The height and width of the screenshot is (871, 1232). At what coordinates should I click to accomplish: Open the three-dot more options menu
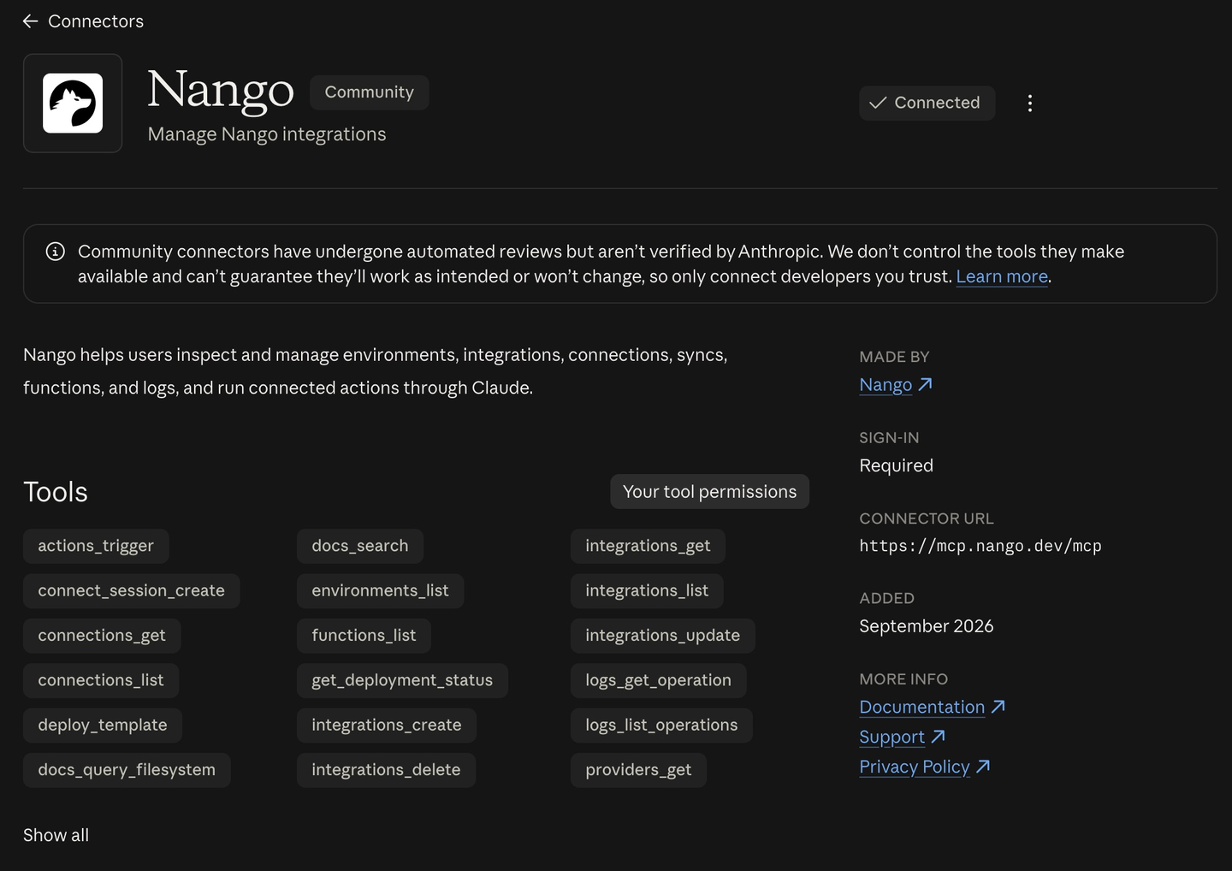pyautogui.click(x=1030, y=104)
